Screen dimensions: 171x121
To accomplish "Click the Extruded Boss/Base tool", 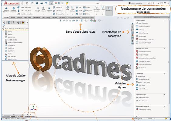I will tap(6, 10).
